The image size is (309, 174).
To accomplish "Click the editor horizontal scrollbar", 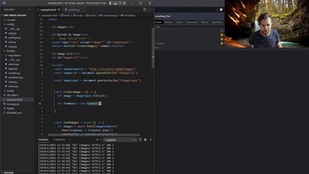I will (94, 135).
